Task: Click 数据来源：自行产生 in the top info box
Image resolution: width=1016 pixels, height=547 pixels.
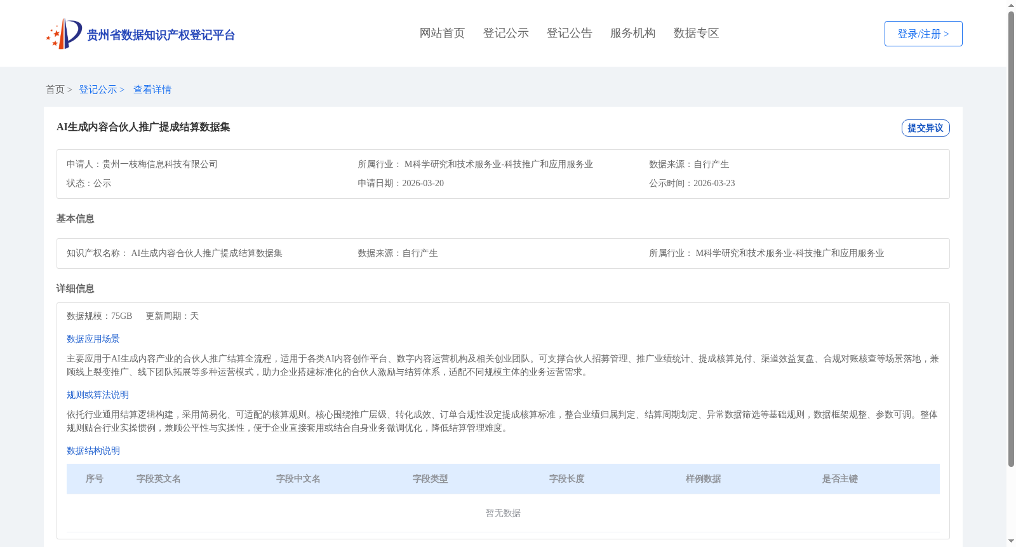Action: pyautogui.click(x=689, y=164)
